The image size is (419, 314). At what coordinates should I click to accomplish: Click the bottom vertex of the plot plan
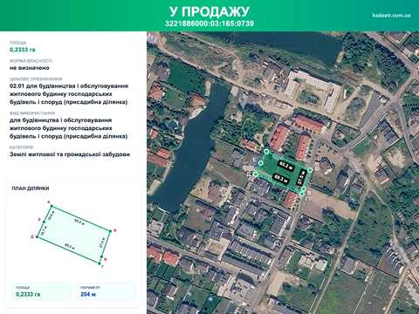pos(99,263)
